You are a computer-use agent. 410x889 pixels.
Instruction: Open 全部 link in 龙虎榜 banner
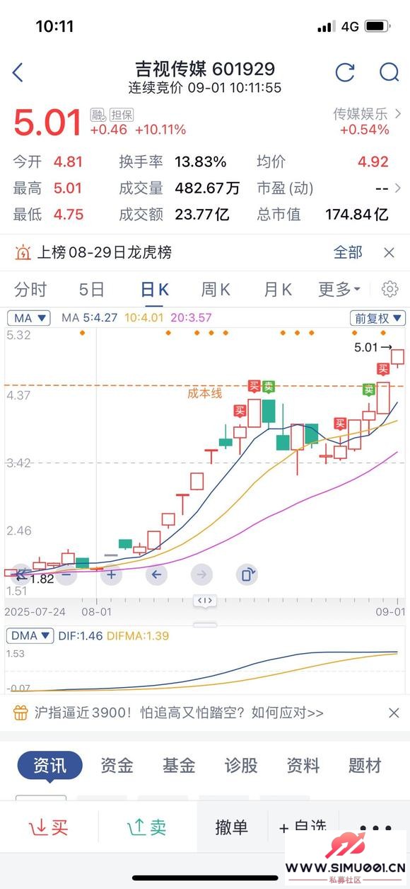(348, 252)
